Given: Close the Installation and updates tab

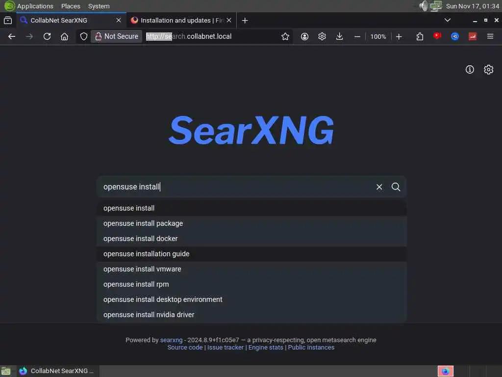Looking at the screenshot, I should [229, 20].
